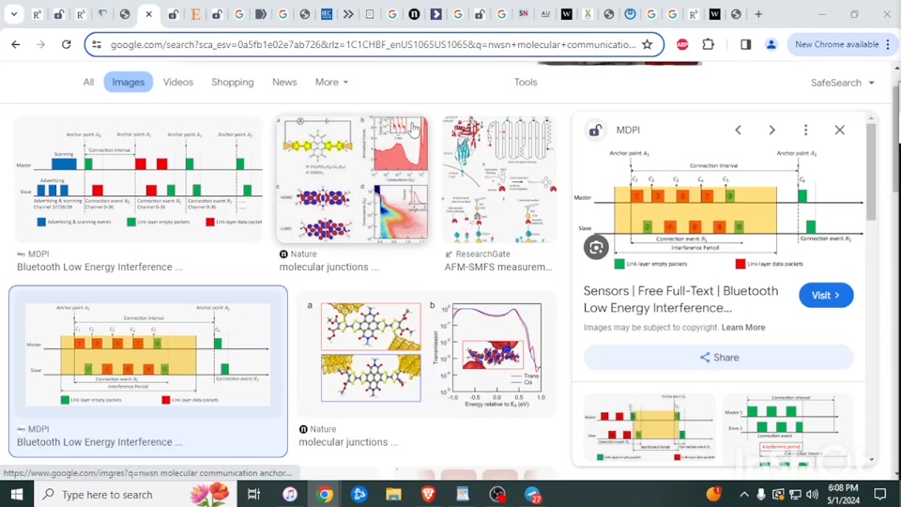The height and width of the screenshot is (507, 901).
Task: Open the Extensions puzzle icon
Action: tap(709, 44)
